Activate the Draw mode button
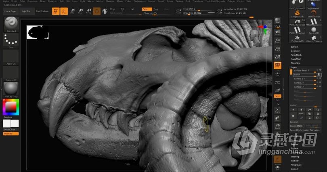This screenshot has width=327, height=172. click(64, 11)
